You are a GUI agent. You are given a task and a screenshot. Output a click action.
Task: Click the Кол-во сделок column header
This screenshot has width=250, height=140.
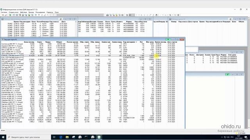tap(72, 42)
